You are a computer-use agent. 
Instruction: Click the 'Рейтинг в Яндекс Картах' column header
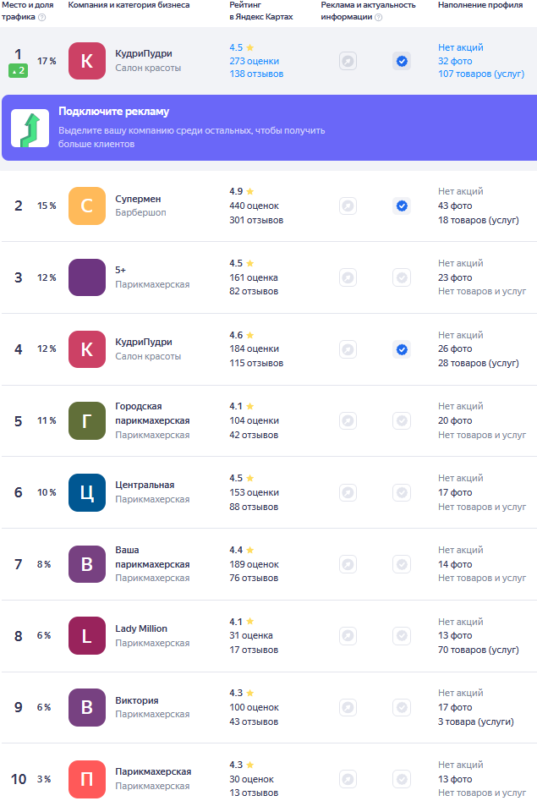pos(261,11)
